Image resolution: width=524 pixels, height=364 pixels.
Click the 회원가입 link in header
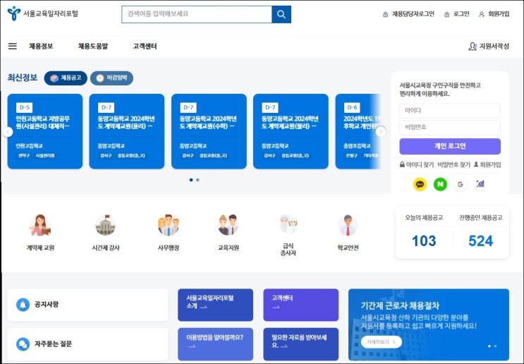pyautogui.click(x=499, y=13)
